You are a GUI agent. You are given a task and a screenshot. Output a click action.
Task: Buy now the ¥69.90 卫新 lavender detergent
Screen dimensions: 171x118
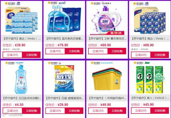pyautogui.click(x=117, y=51)
